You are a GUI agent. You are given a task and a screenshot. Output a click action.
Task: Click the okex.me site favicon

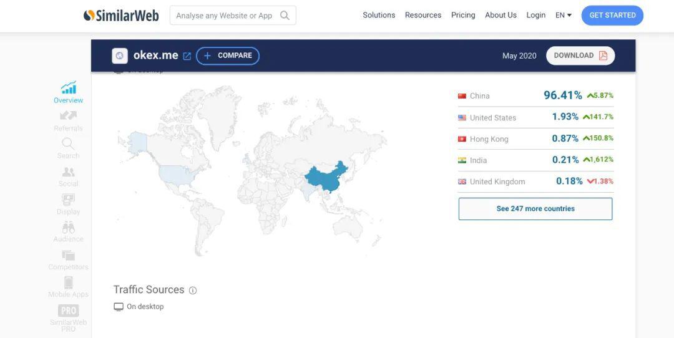[x=120, y=56]
